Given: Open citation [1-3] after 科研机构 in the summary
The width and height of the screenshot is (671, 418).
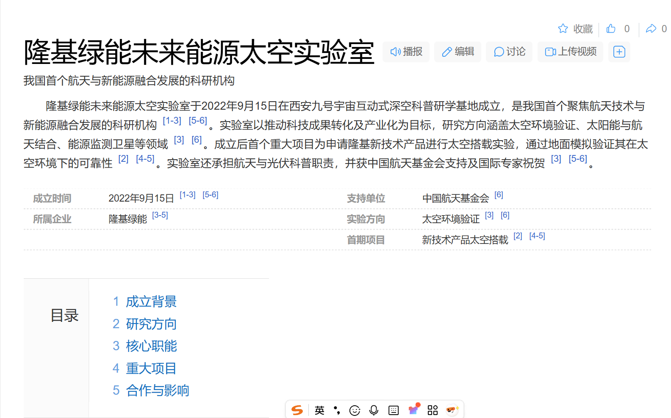Looking at the screenshot, I should 172,121.
